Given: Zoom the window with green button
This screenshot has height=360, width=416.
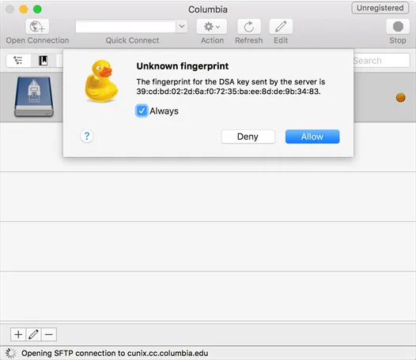Looking at the screenshot, I should pyautogui.click(x=37, y=9).
